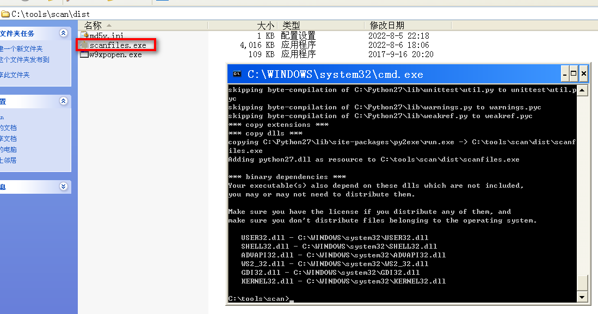Open the network neighborhood sidebar link
598x314 pixels.
(x=8, y=160)
